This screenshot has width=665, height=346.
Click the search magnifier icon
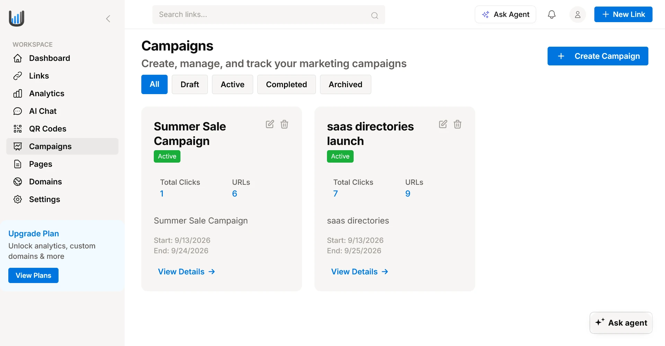click(x=374, y=15)
